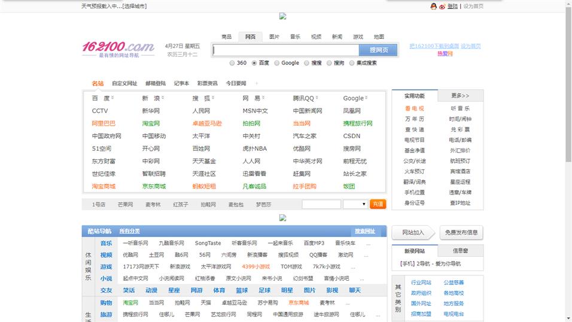Image resolution: width=572 pixels, height=322 pixels.
Task: Click the 网站加入 button
Action: (x=413, y=232)
